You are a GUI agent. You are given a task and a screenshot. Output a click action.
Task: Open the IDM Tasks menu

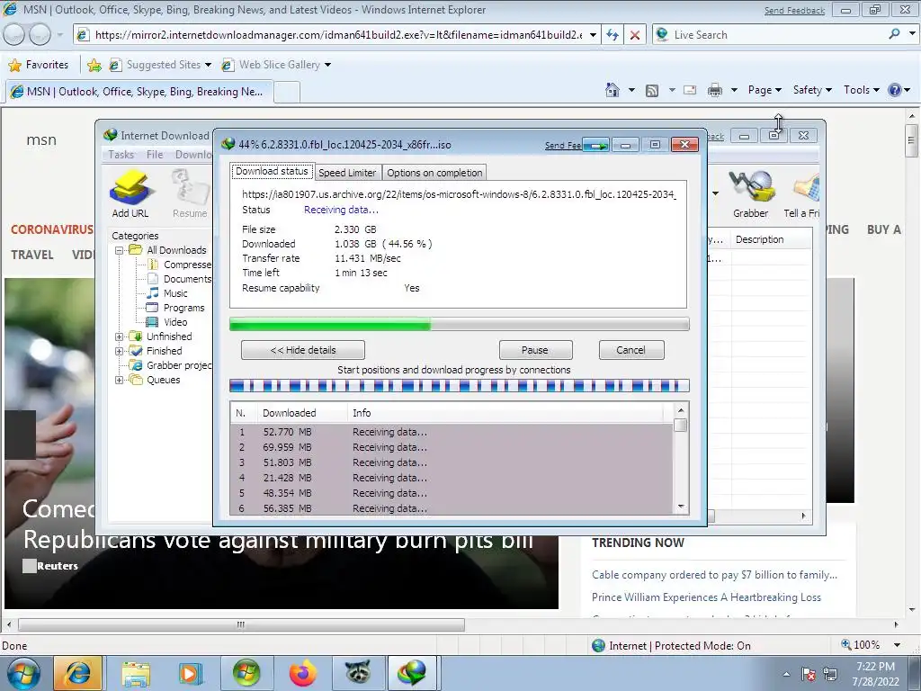pos(121,155)
